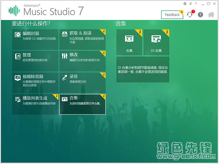Open the 录音 recording tile

tap(83, 83)
